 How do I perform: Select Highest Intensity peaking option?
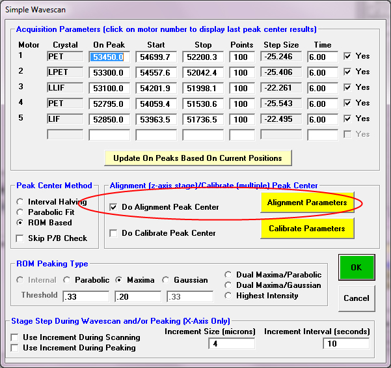click(228, 296)
